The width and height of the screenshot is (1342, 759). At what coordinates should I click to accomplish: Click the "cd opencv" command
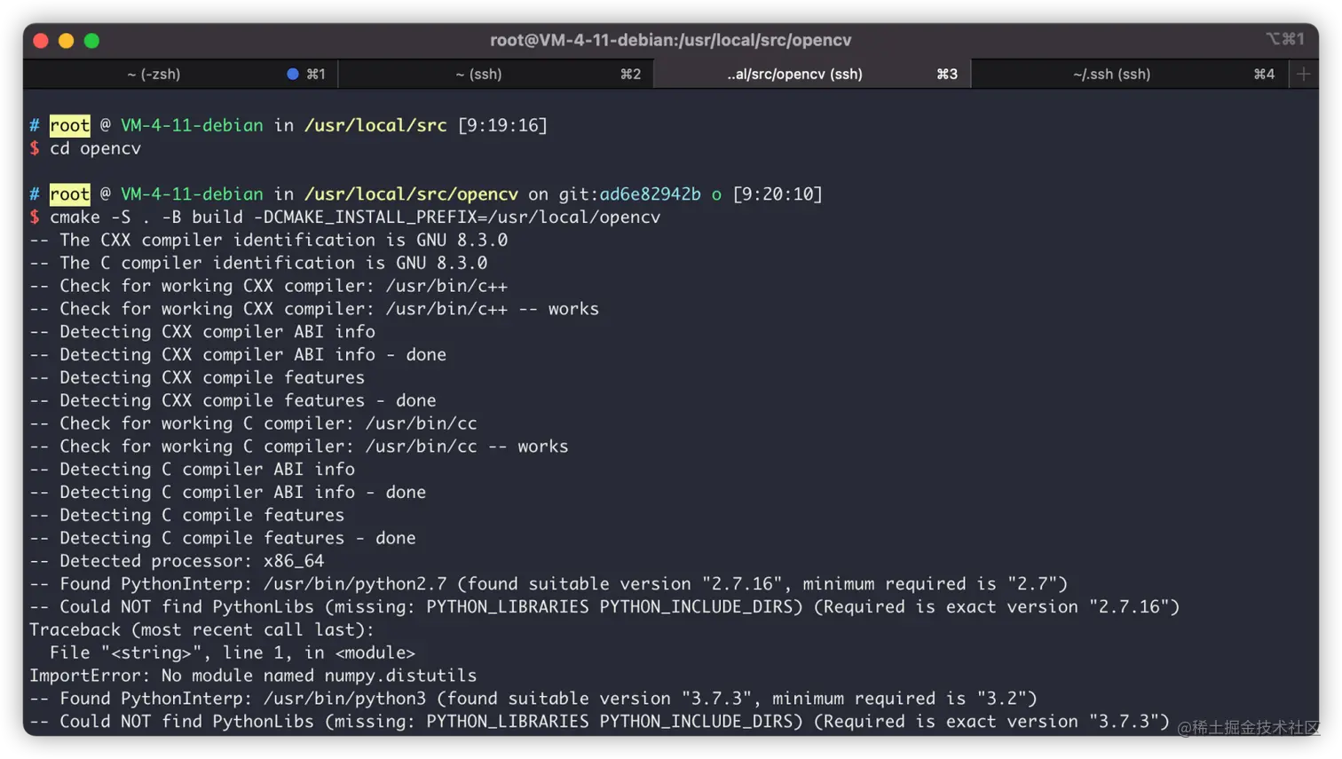tap(95, 148)
